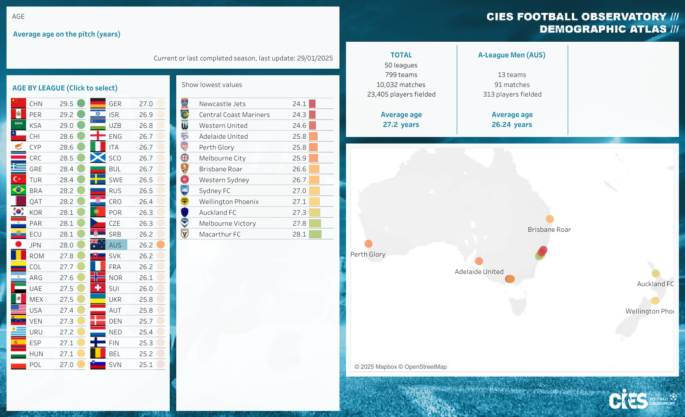Click Average age on the pitch title
Viewport: 685px width, 417px height.
[x=67, y=34]
